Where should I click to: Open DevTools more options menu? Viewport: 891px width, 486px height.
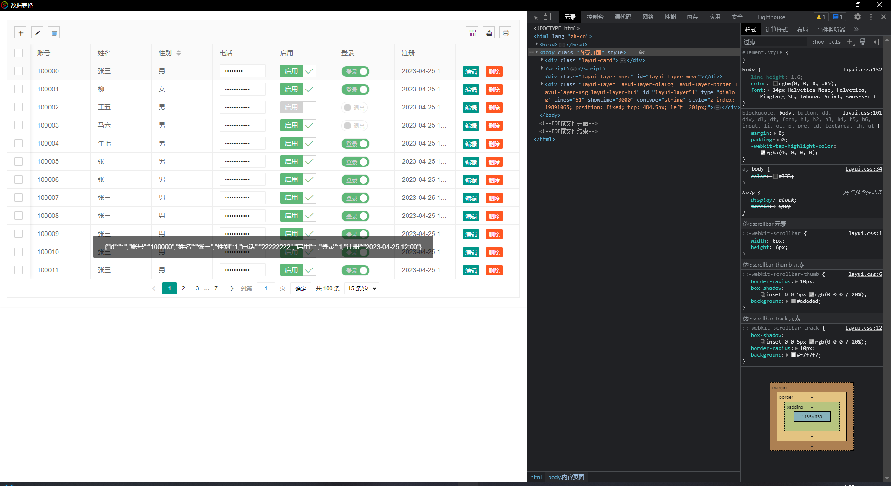pos(871,17)
